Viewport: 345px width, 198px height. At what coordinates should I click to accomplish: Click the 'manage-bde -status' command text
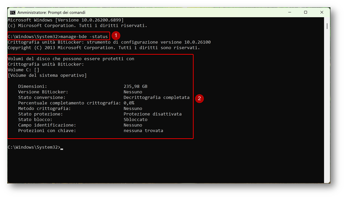[x=84, y=37]
